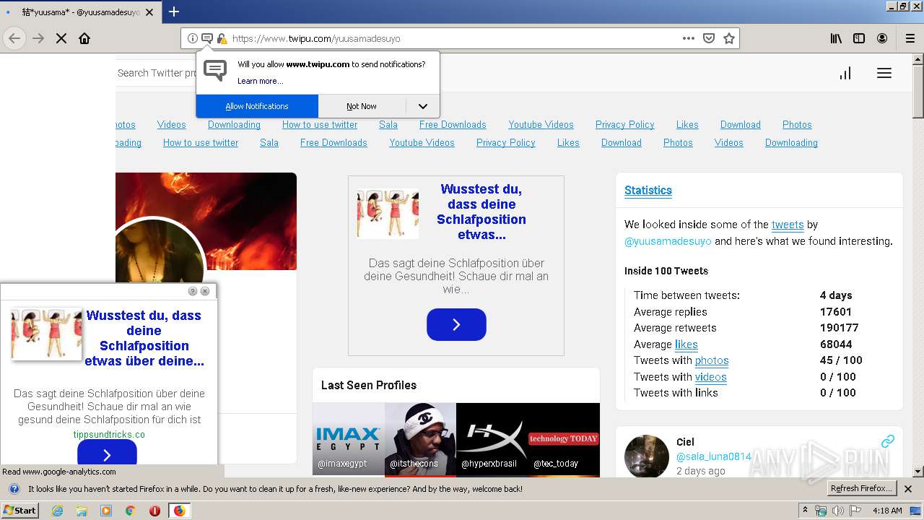
Task: Click Ciel's round avatar image
Action: click(x=647, y=456)
